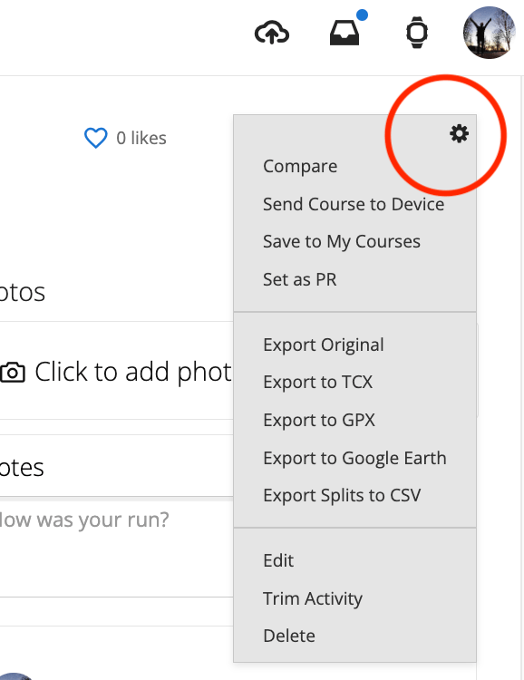
Task: Choose Send Course to Device
Action: pyautogui.click(x=354, y=204)
